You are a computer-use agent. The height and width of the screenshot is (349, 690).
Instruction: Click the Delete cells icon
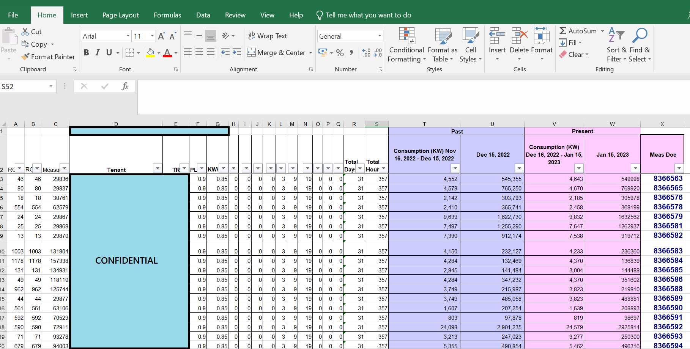pos(520,36)
